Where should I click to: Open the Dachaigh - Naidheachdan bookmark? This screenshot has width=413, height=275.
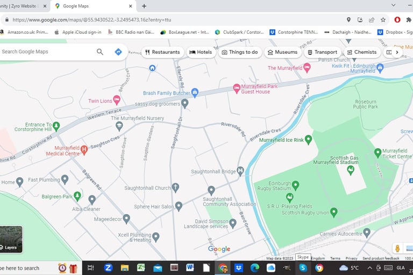click(348, 32)
